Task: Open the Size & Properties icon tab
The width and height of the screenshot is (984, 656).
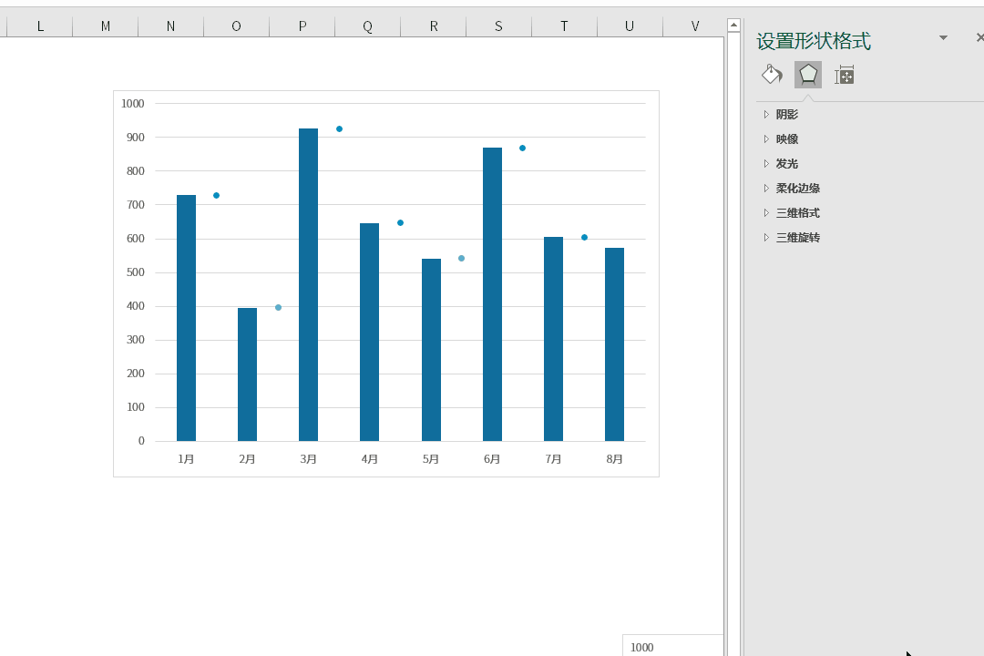Action: [844, 76]
